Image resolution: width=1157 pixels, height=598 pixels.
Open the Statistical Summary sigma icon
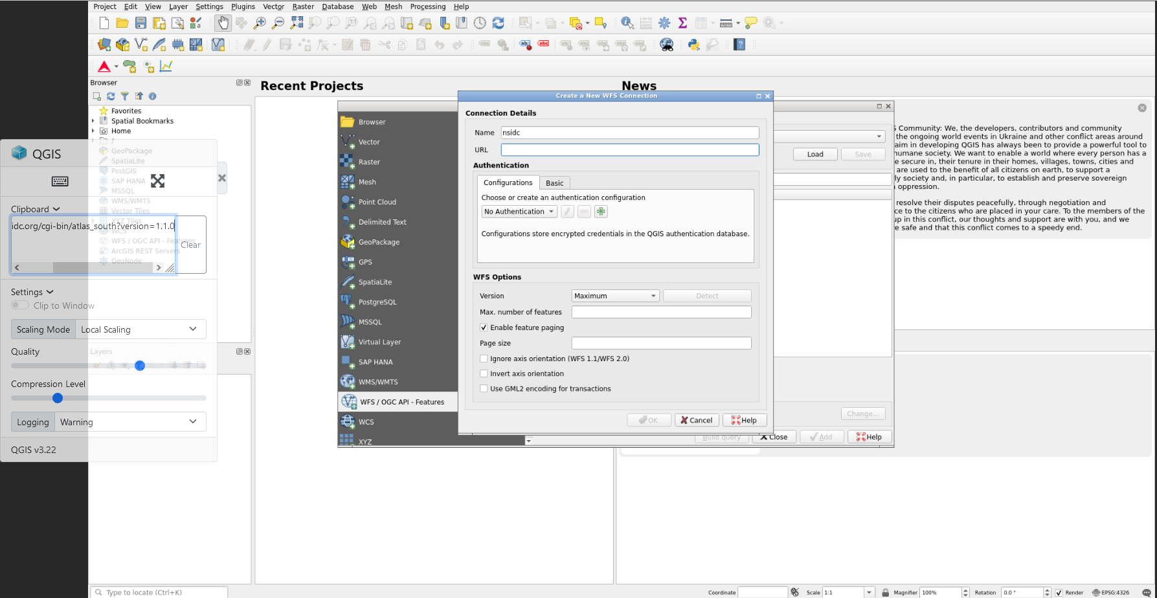click(682, 23)
